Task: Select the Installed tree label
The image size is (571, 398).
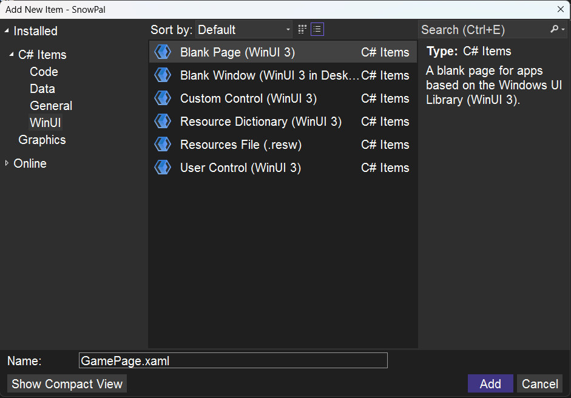Action: pyautogui.click(x=35, y=31)
